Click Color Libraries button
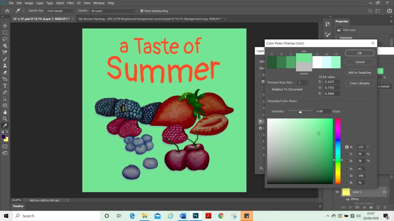This screenshot has height=221, width=394. pyautogui.click(x=360, y=83)
